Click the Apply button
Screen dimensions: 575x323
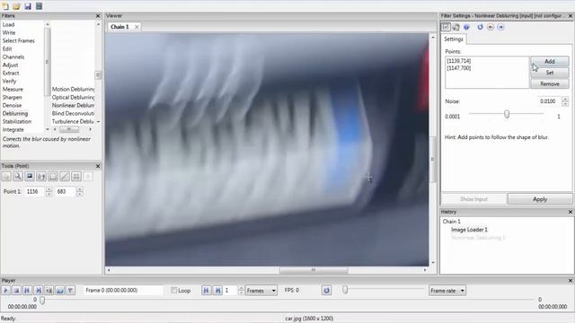tap(540, 199)
